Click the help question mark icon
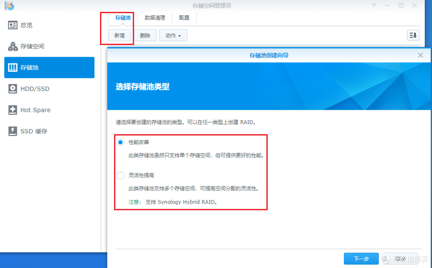Viewport: 432px width, 268px height. (x=374, y=6)
